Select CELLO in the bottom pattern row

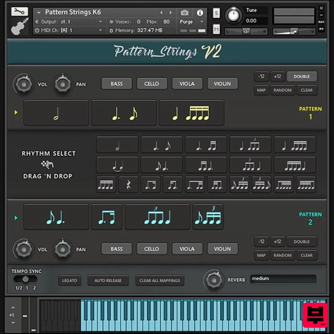coord(152,249)
